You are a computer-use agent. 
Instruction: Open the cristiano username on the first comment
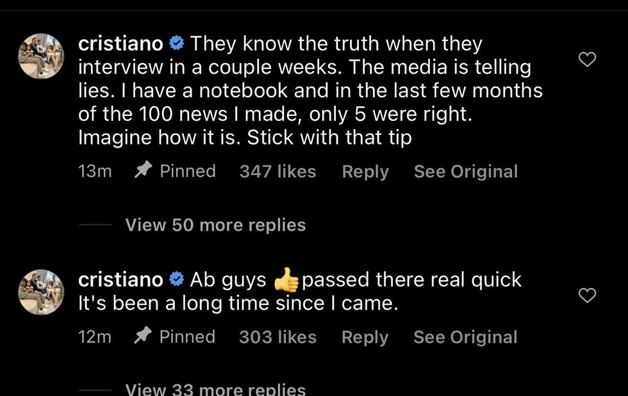click(x=120, y=44)
